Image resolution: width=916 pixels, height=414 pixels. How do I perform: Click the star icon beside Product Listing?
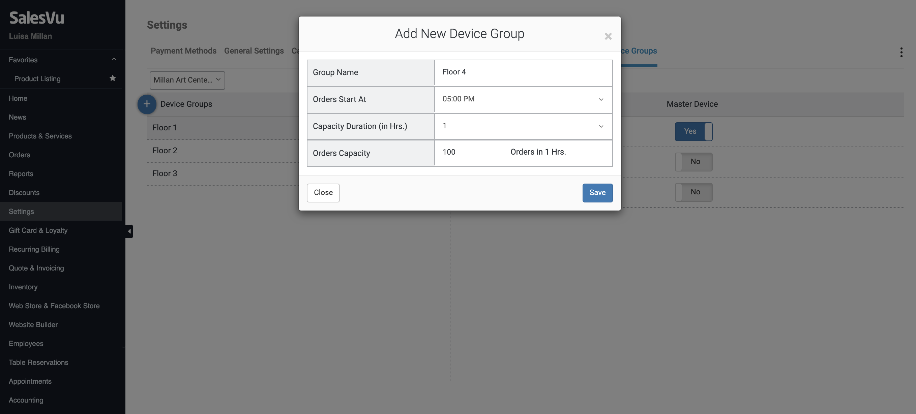click(112, 78)
